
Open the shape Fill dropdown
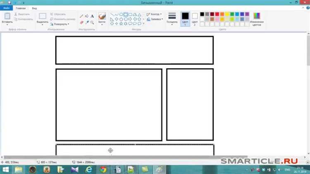coord(155,19)
